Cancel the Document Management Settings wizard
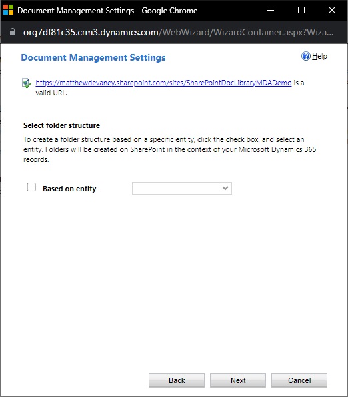Image resolution: width=348 pixels, height=397 pixels. pos(299,380)
